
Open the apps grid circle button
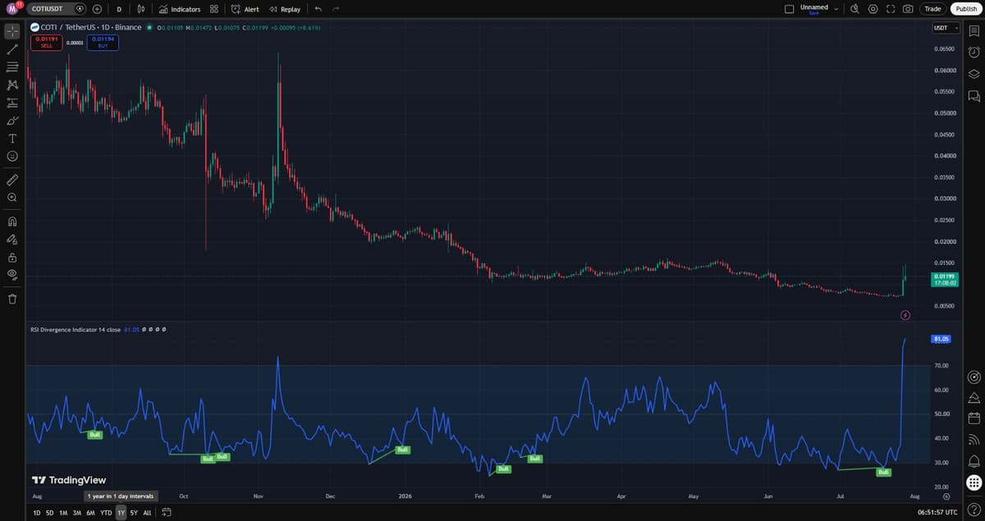974,482
